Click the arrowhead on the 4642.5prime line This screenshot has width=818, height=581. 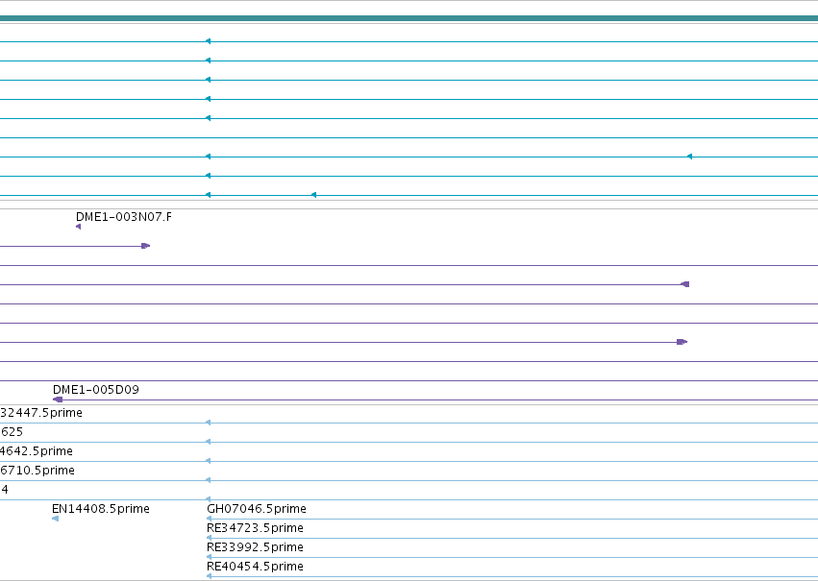209,461
